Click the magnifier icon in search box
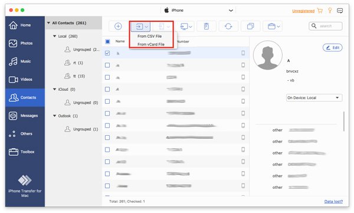The width and height of the screenshot is (354, 213). coord(314,26)
